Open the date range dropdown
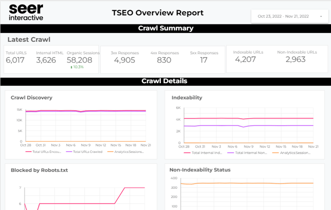This screenshot has width=331, height=210. pos(290,16)
